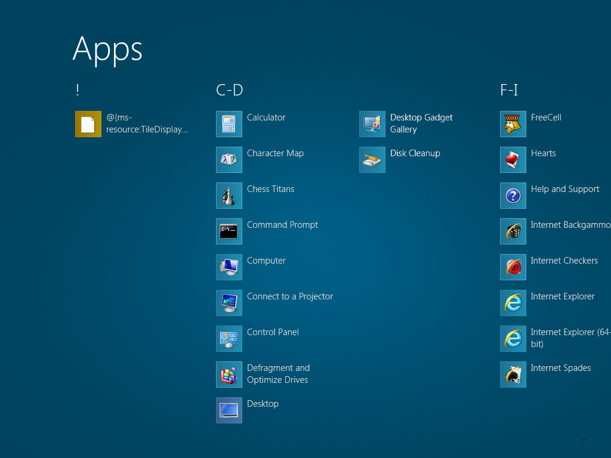Open the Calculator app icon
Image resolution: width=611 pixels, height=458 pixels.
(x=229, y=124)
